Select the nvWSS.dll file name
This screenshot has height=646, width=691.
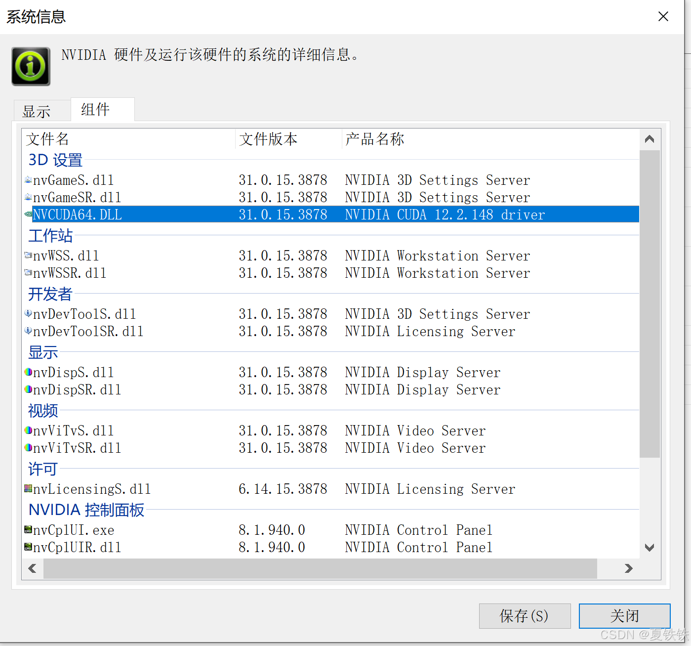click(x=66, y=256)
